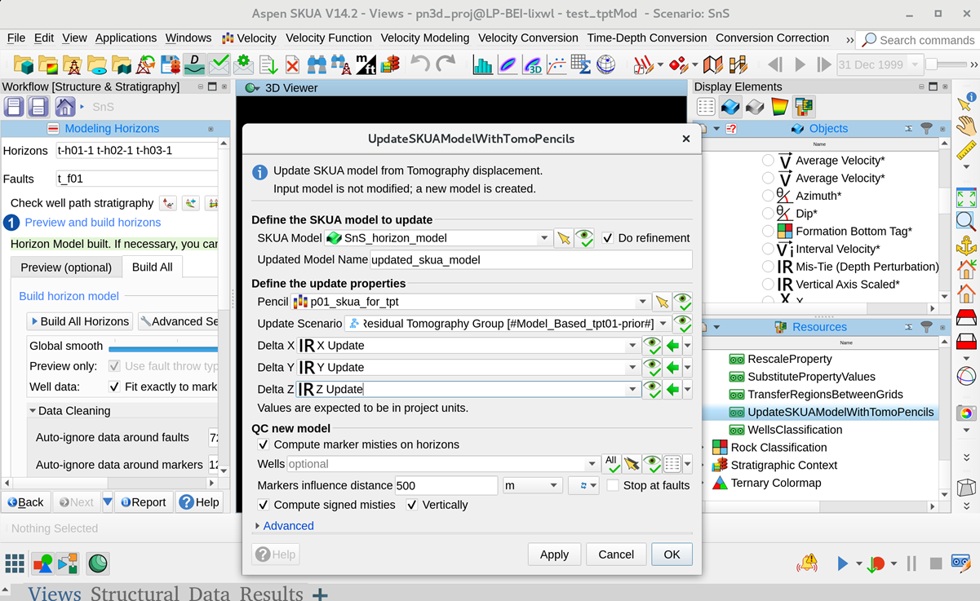
Task: Toggle Fit exactly to markers checkbox
Action: click(x=114, y=387)
